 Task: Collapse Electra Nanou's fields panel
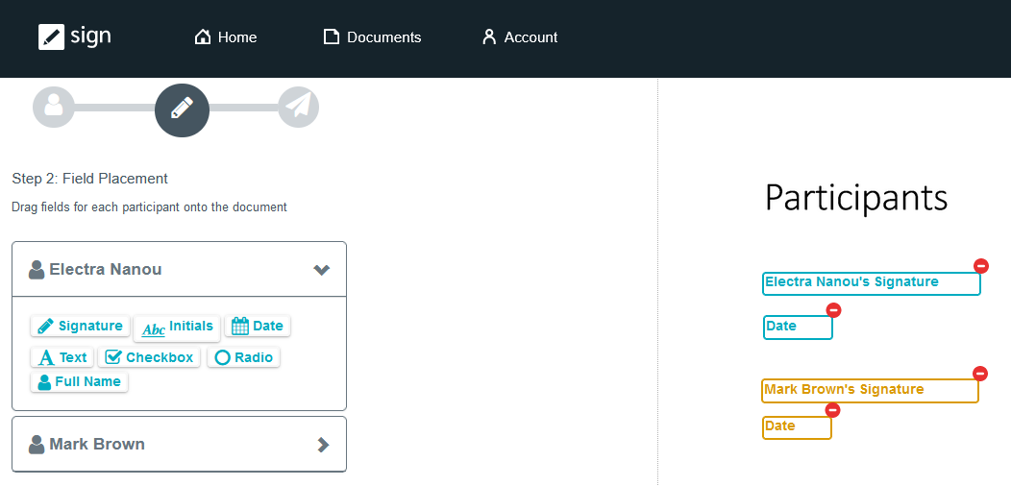pyautogui.click(x=322, y=270)
